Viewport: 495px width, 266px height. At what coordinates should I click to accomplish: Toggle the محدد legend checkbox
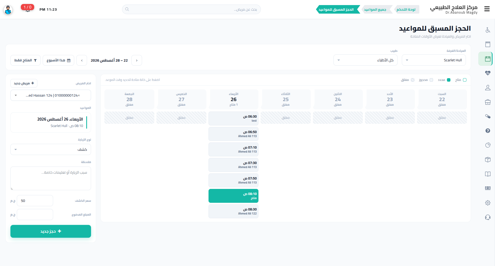(x=449, y=80)
